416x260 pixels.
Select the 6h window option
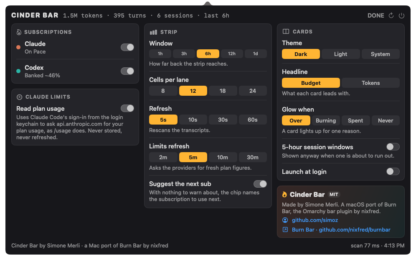click(208, 54)
